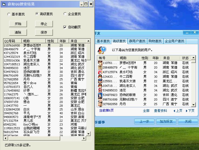The image size is (199, 150).
Task: Click avatar icon of 迷茫 in QQ window
Action: pyautogui.click(x=100, y=90)
